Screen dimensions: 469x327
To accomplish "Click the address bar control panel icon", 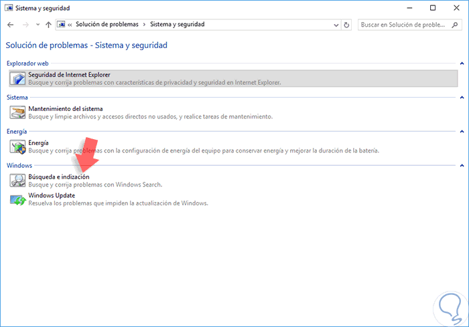I will [x=62, y=25].
